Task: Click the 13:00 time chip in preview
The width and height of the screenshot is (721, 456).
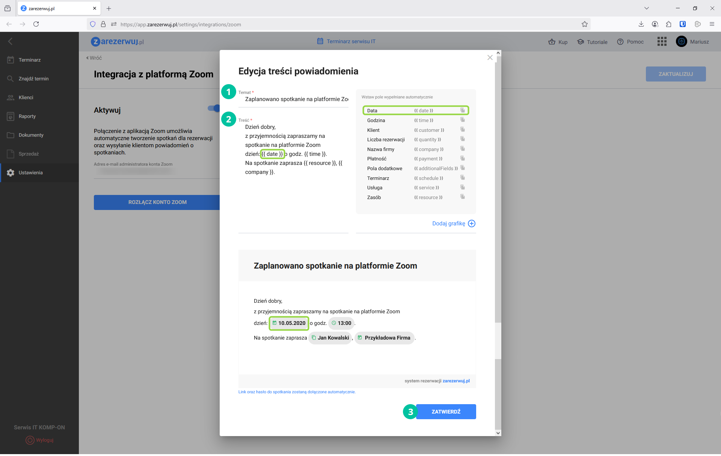Action: (x=341, y=323)
